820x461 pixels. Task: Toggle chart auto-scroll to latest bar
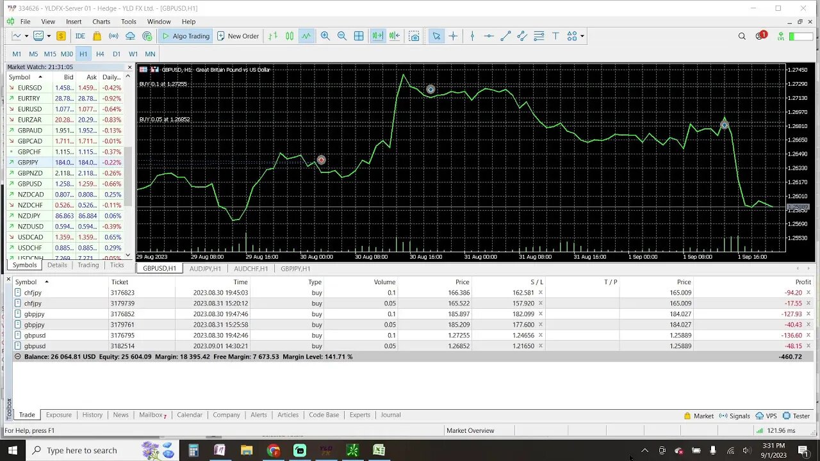coord(378,36)
